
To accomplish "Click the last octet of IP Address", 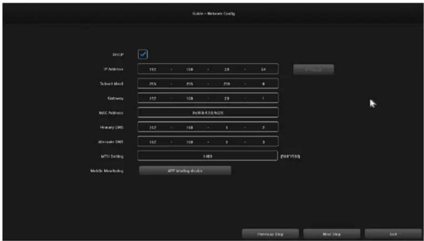I will tap(263, 69).
